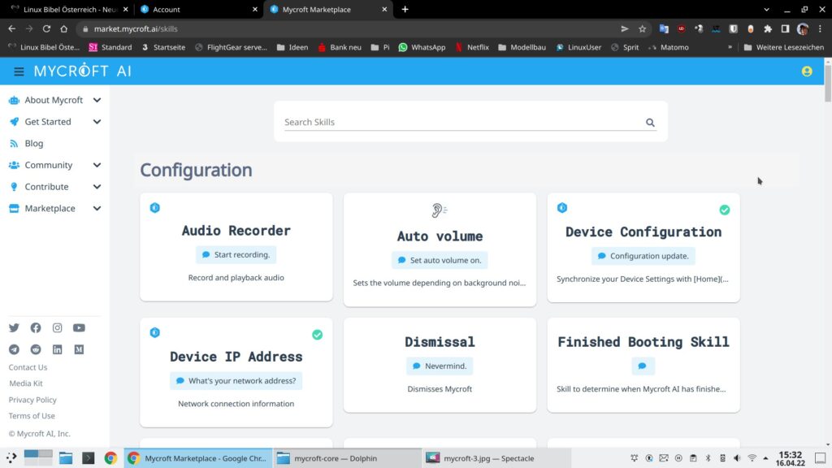Viewport: 832px width, 468px height.
Task: Open Mycroft's Instagram icon
Action: click(58, 328)
